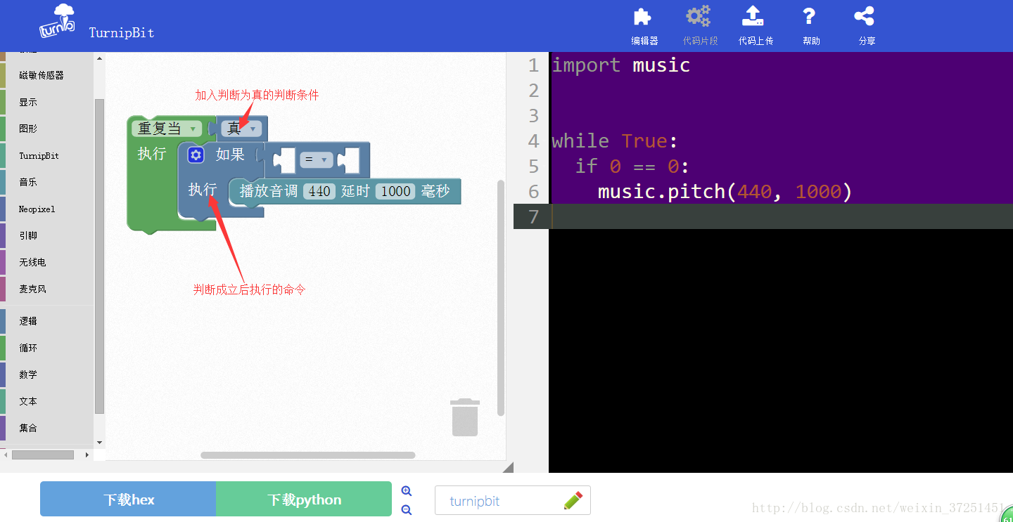
Task: Click the TurnipBit title text in header
Action: coord(121,32)
